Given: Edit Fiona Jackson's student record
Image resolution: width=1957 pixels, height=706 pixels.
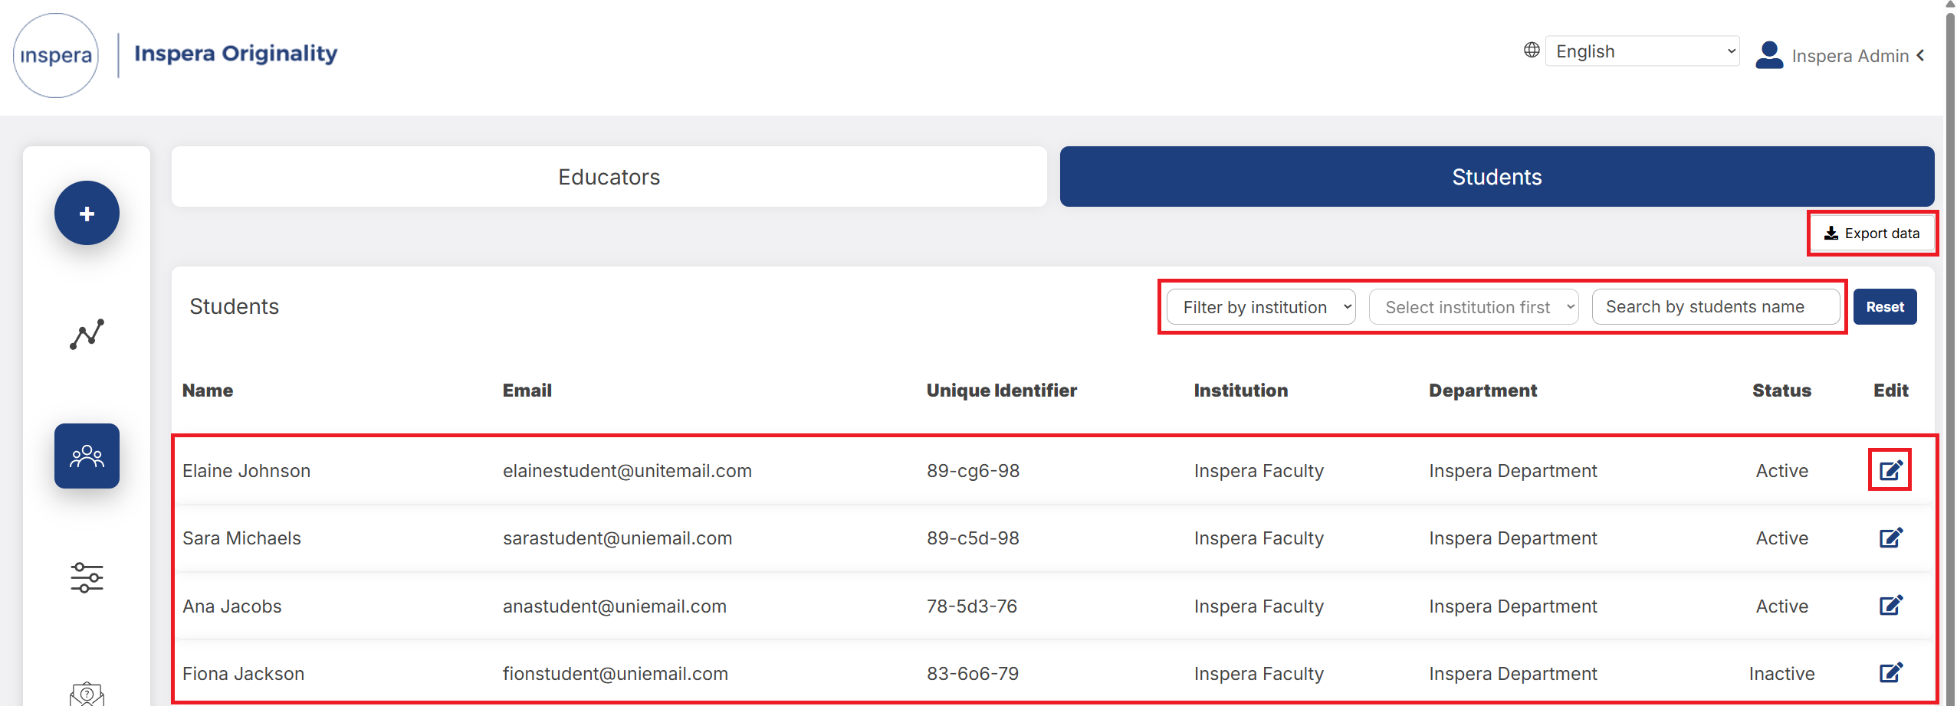Looking at the screenshot, I should pyautogui.click(x=1890, y=672).
